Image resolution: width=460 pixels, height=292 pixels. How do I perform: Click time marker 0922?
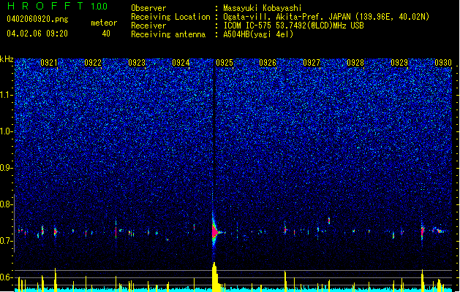93,63
